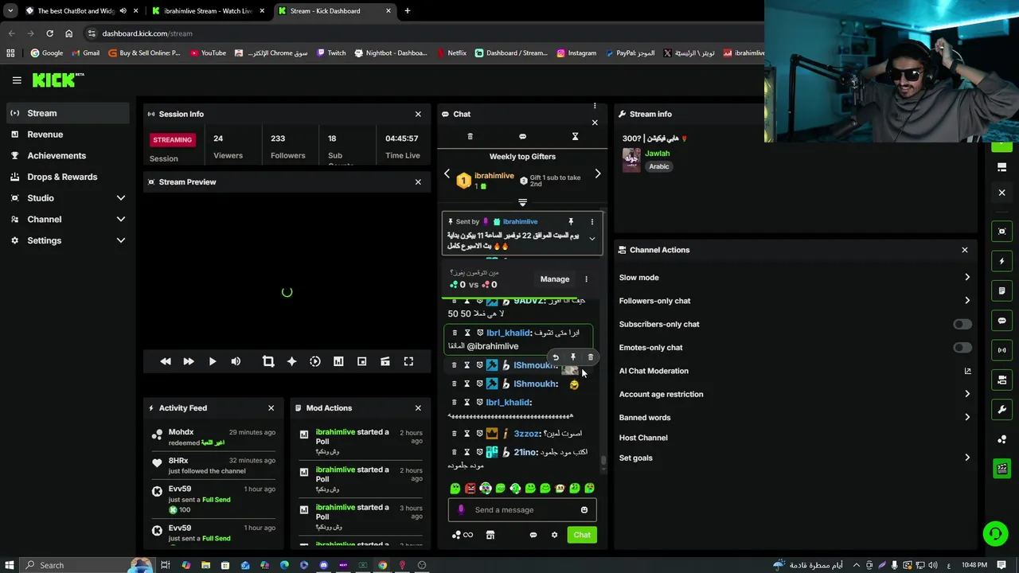Toggle Emotes-only chat switch

962,347
